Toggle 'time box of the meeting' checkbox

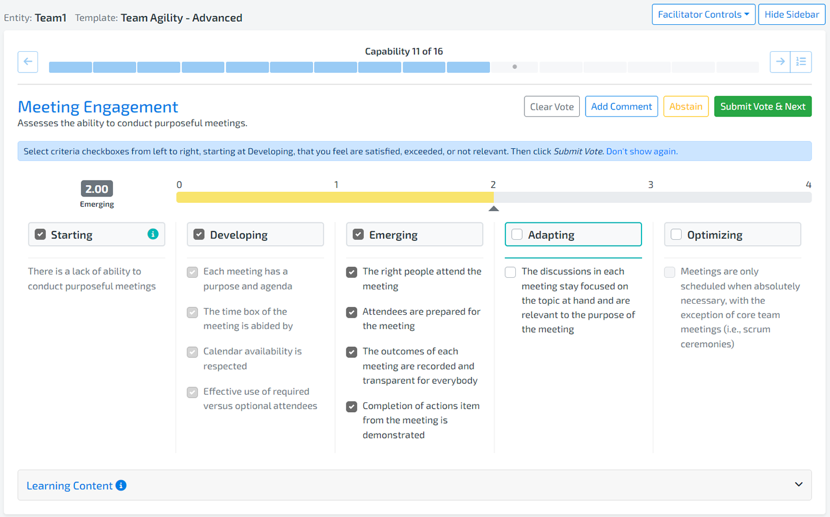[193, 312]
